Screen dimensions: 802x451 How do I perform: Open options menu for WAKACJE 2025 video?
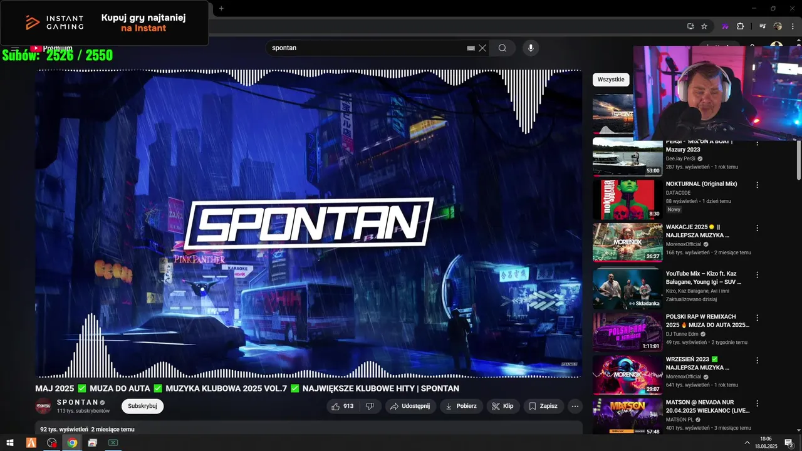(757, 228)
